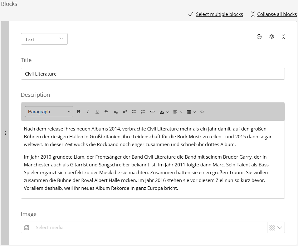Toggle subscript formatting
The width and height of the screenshot is (298, 246).
click(x=115, y=112)
